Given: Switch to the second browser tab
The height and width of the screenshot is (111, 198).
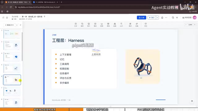Looking at the screenshot, I should 45,2.
